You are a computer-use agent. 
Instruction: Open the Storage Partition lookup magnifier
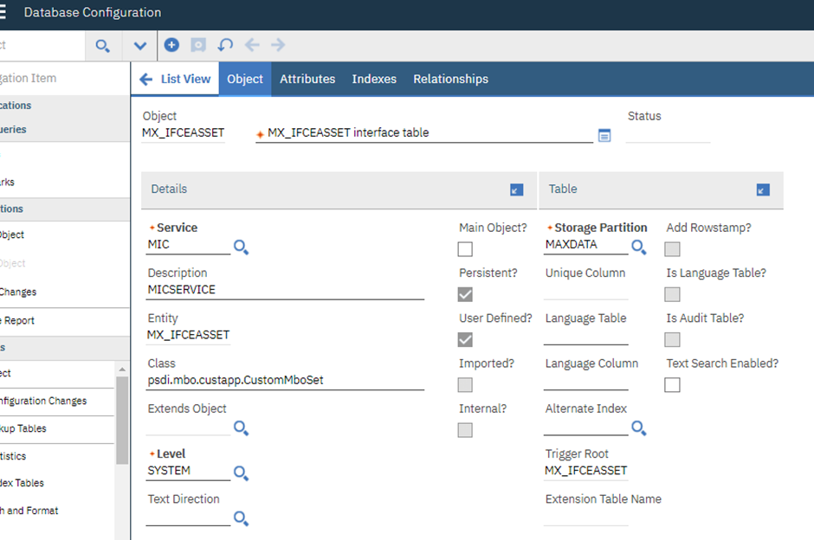pos(639,248)
